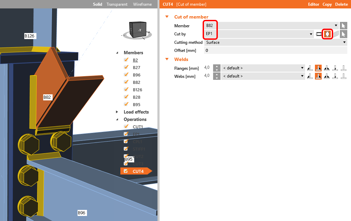351x221 pixels.
Task: Set Webs weld to left-side fillet
Action: pyautogui.click(x=310, y=76)
